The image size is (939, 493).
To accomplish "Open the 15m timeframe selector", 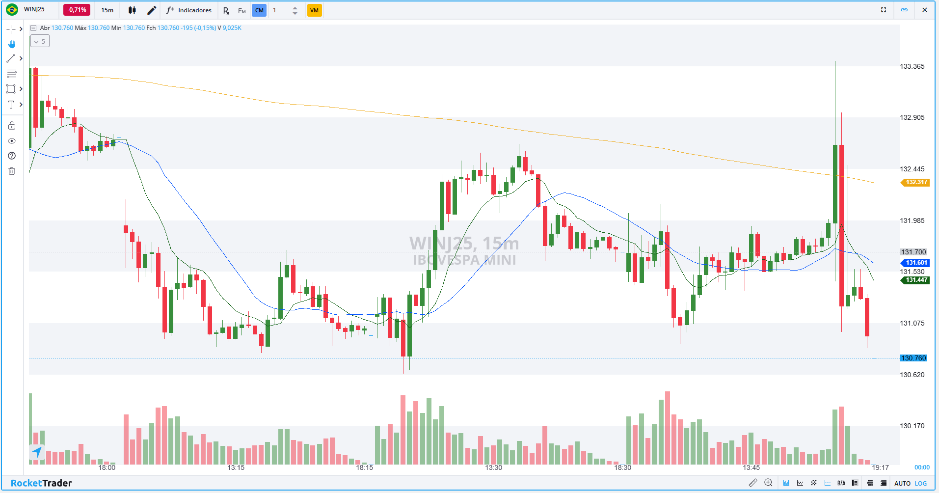I will pos(107,10).
